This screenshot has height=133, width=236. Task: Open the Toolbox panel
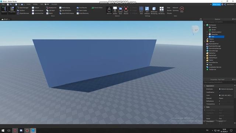[x=21, y=10]
